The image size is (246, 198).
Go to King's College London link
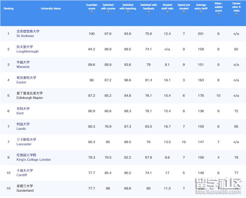coord(34,159)
